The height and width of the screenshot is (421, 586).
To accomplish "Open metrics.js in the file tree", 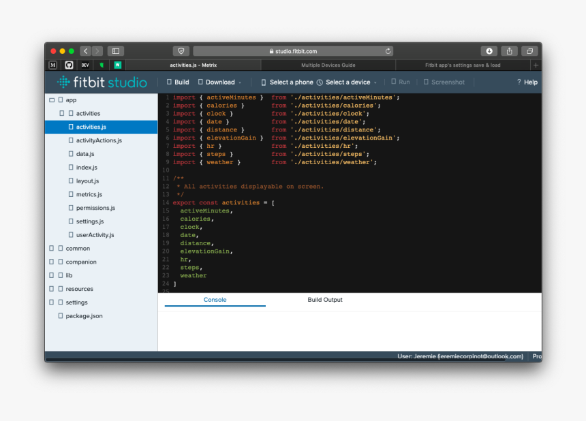I will click(89, 195).
